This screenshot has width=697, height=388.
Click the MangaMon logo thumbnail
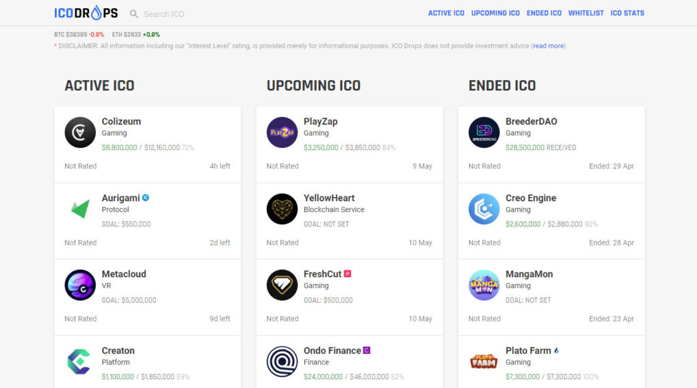[484, 285]
